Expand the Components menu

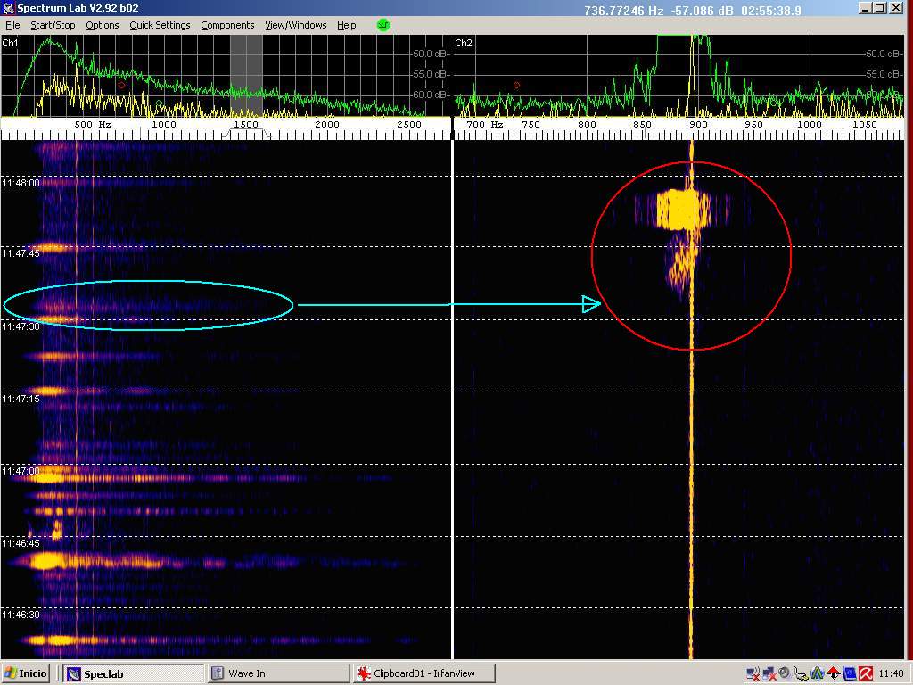coord(227,25)
